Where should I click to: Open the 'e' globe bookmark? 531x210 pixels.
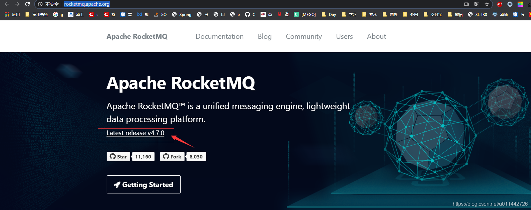(x=235, y=14)
